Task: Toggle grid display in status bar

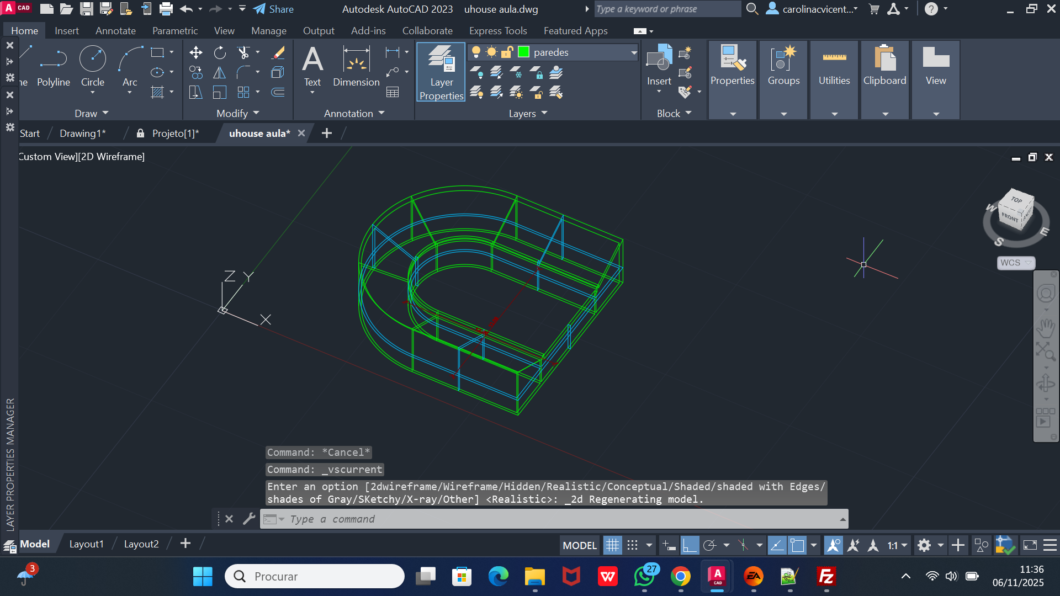Action: pyautogui.click(x=612, y=546)
